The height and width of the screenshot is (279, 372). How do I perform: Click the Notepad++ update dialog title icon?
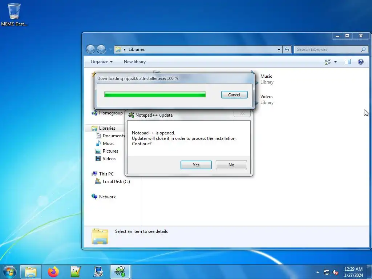tap(131, 115)
